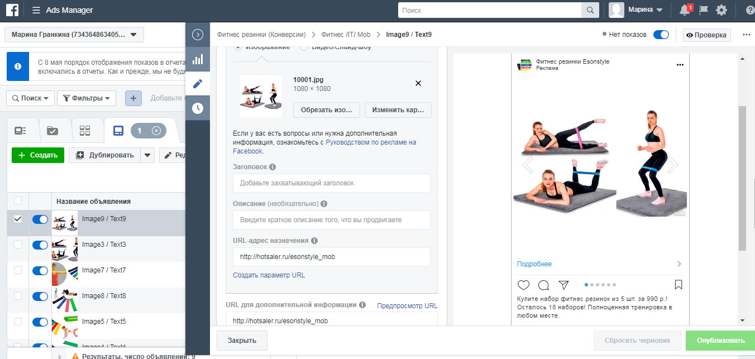This screenshot has height=359, width=755.
Task: Open the settings gear icon
Action: click(x=721, y=10)
